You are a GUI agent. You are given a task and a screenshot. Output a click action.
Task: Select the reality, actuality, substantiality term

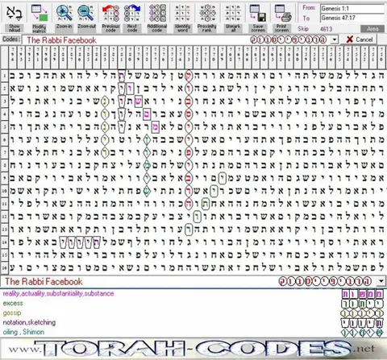58,293
